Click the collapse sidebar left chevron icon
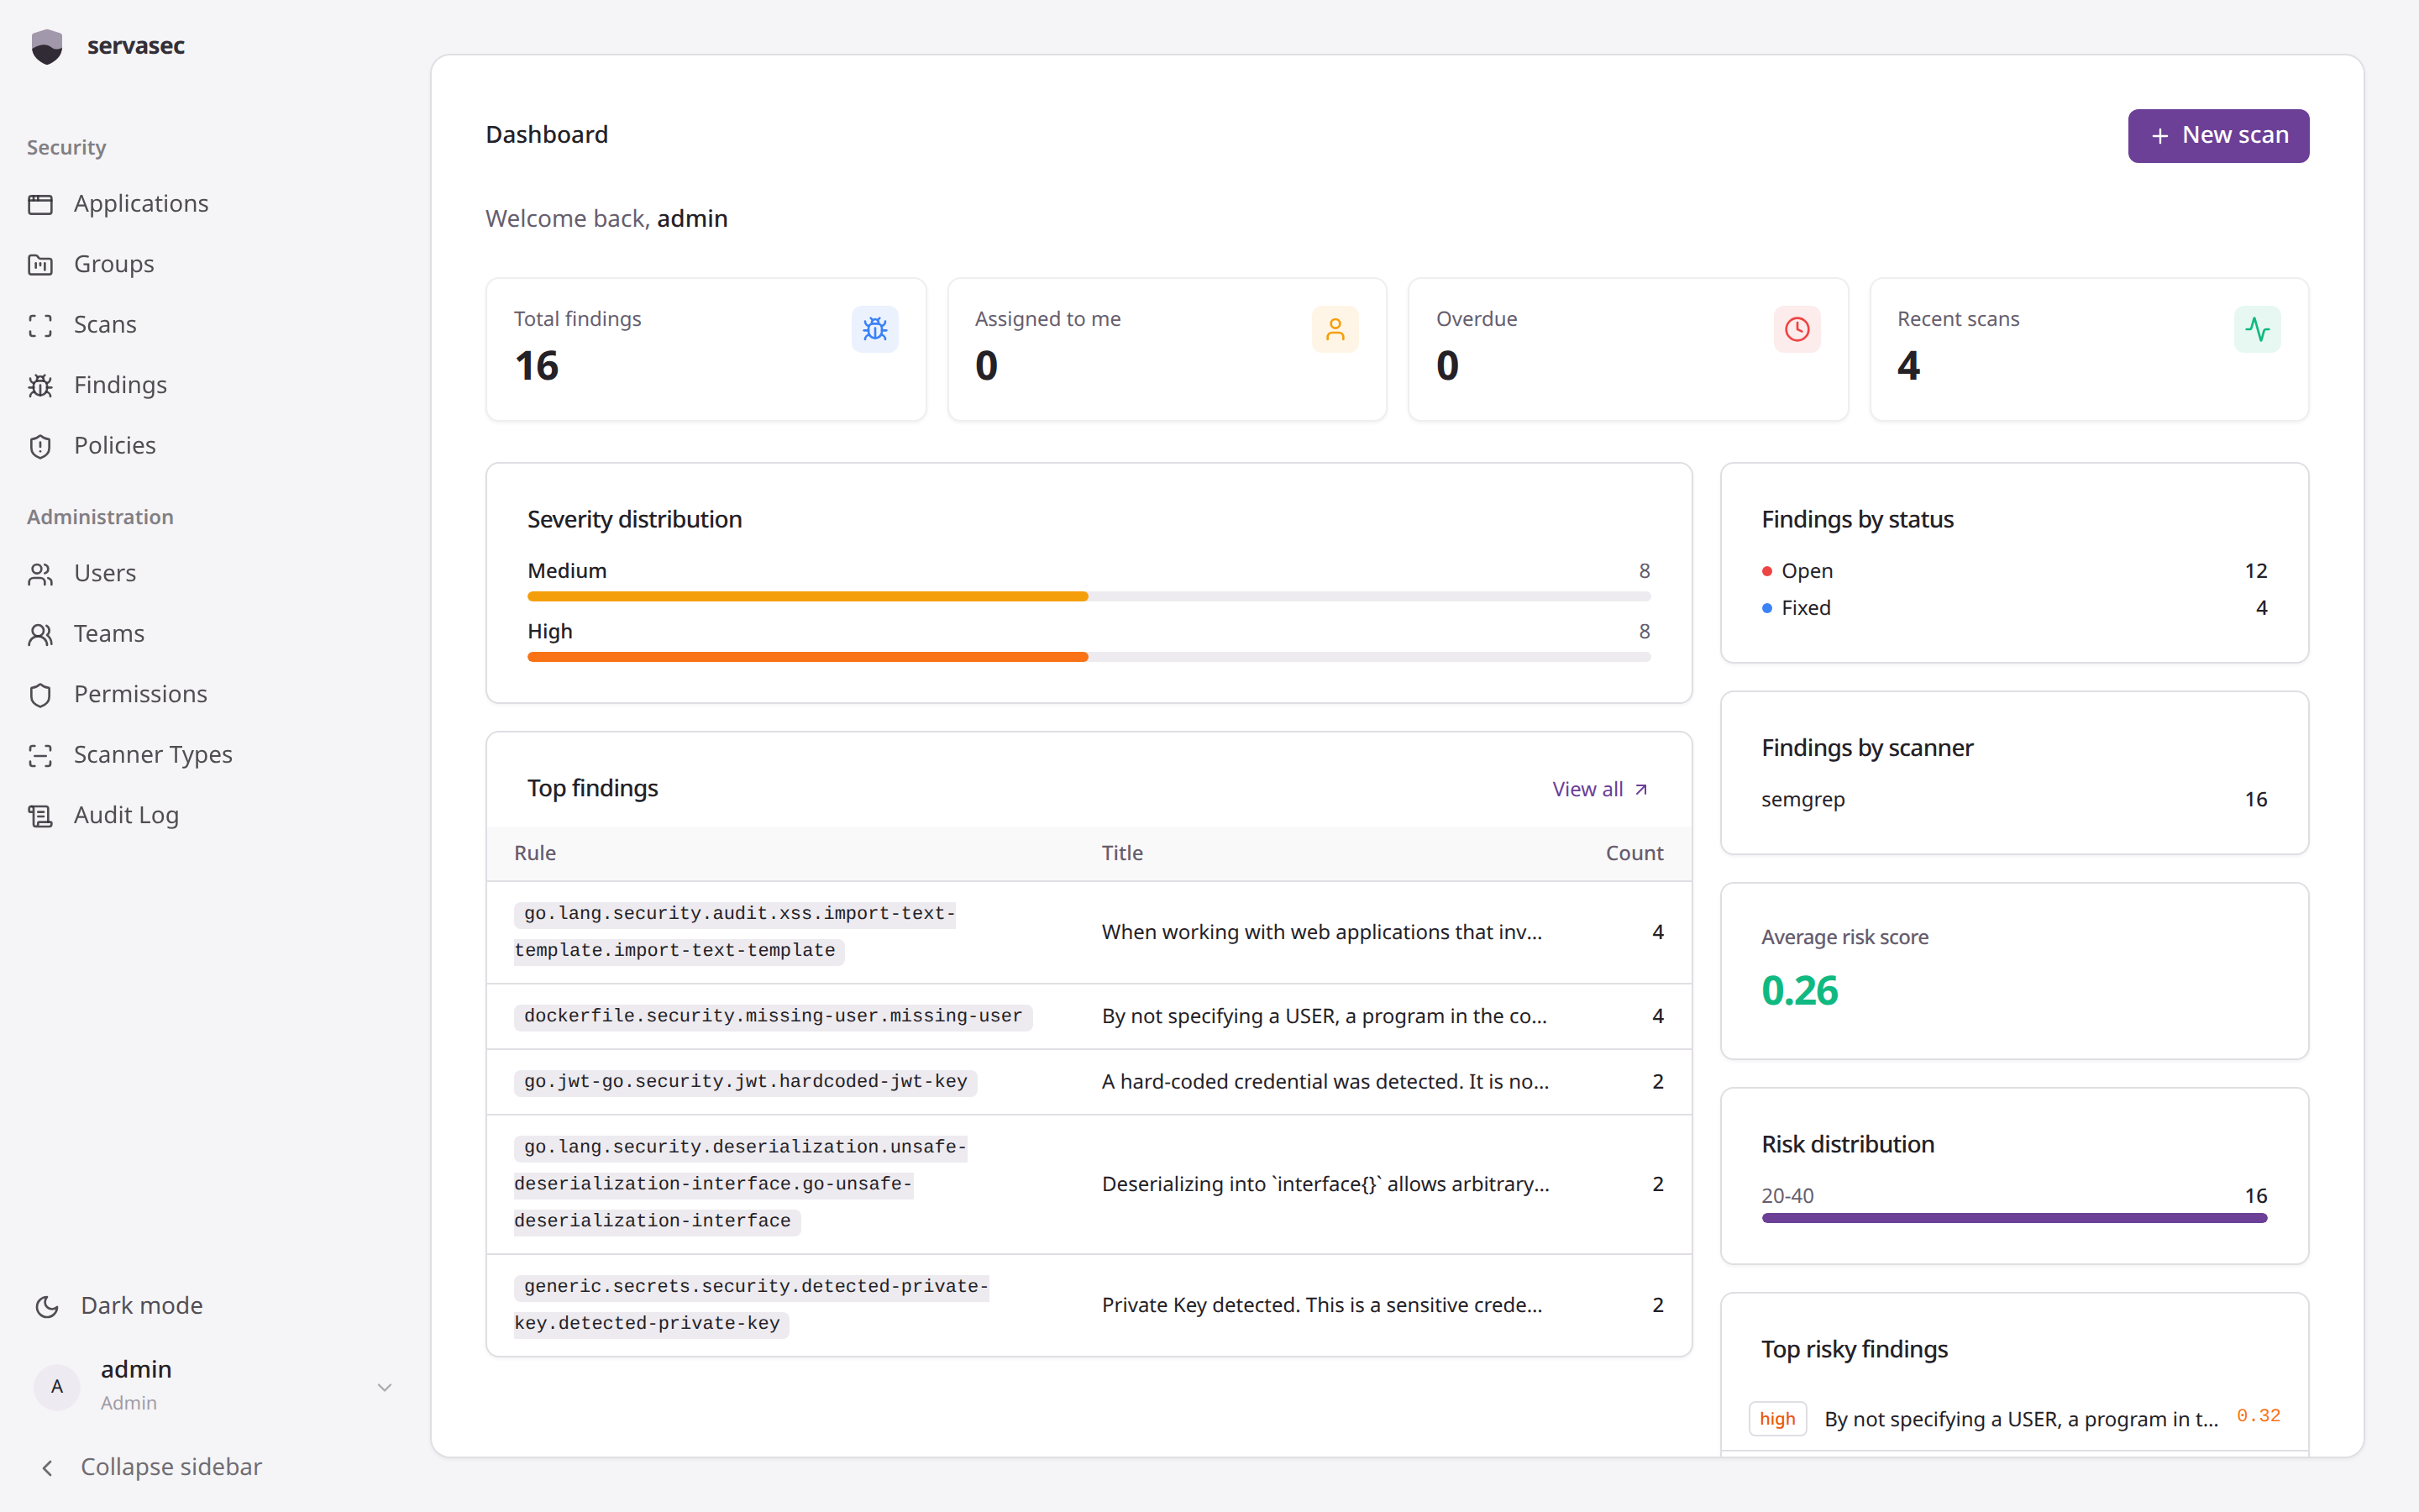The image size is (2419, 1512). click(47, 1467)
